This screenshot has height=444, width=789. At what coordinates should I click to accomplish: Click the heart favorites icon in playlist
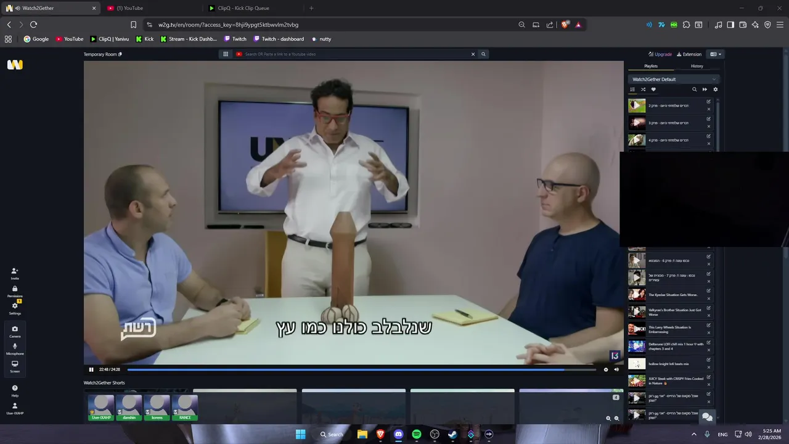[653, 89]
